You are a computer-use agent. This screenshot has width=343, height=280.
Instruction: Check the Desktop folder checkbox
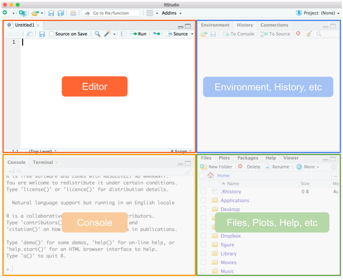tap(203, 209)
